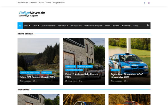Click the Internationale Fotos tag
This screenshot has height=105, width=168.
pyautogui.click(x=74, y=70)
